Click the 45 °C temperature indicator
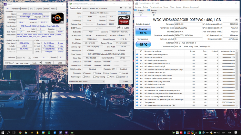Viewport: 241px width, 135px height. click(143, 44)
